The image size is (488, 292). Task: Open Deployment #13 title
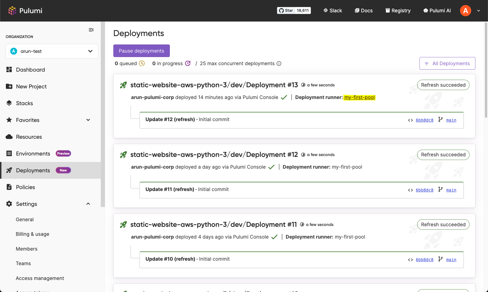tap(214, 85)
